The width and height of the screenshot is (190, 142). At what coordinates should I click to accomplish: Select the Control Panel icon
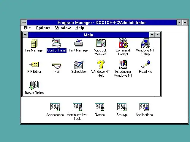tap(56, 43)
